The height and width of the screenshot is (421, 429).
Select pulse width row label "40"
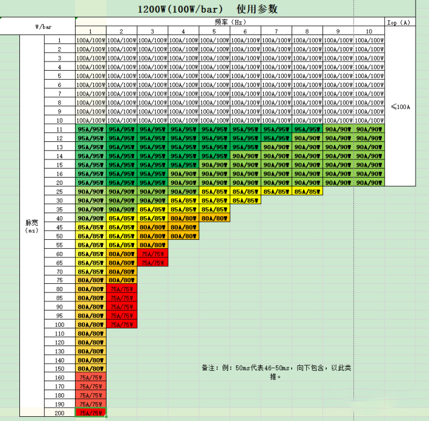[60, 218]
